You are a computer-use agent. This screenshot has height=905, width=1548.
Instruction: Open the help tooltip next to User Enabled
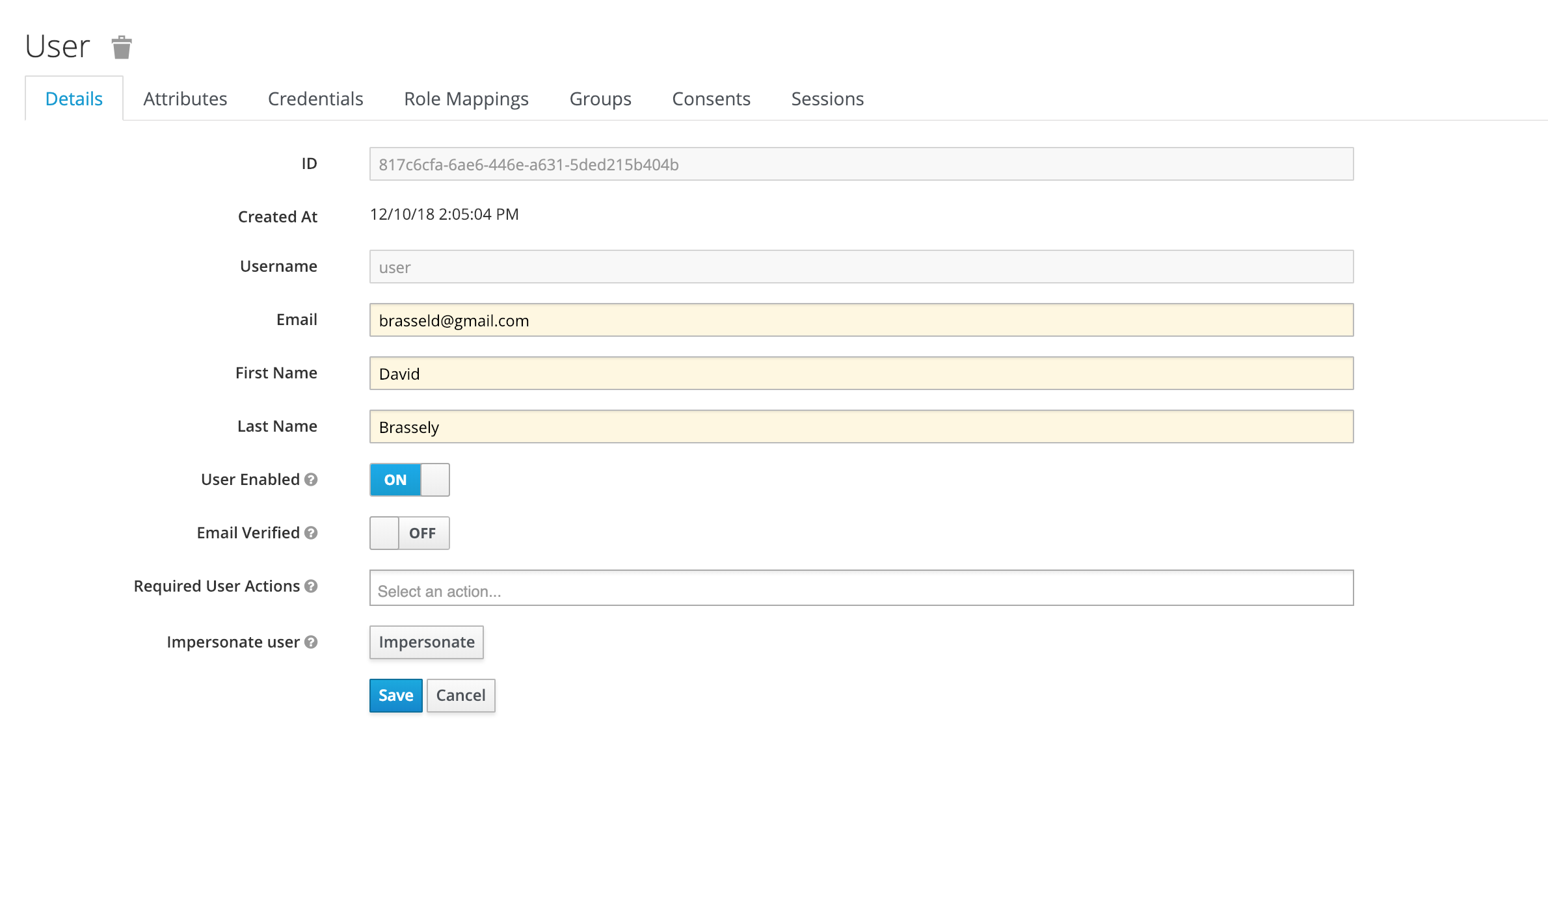coord(312,480)
